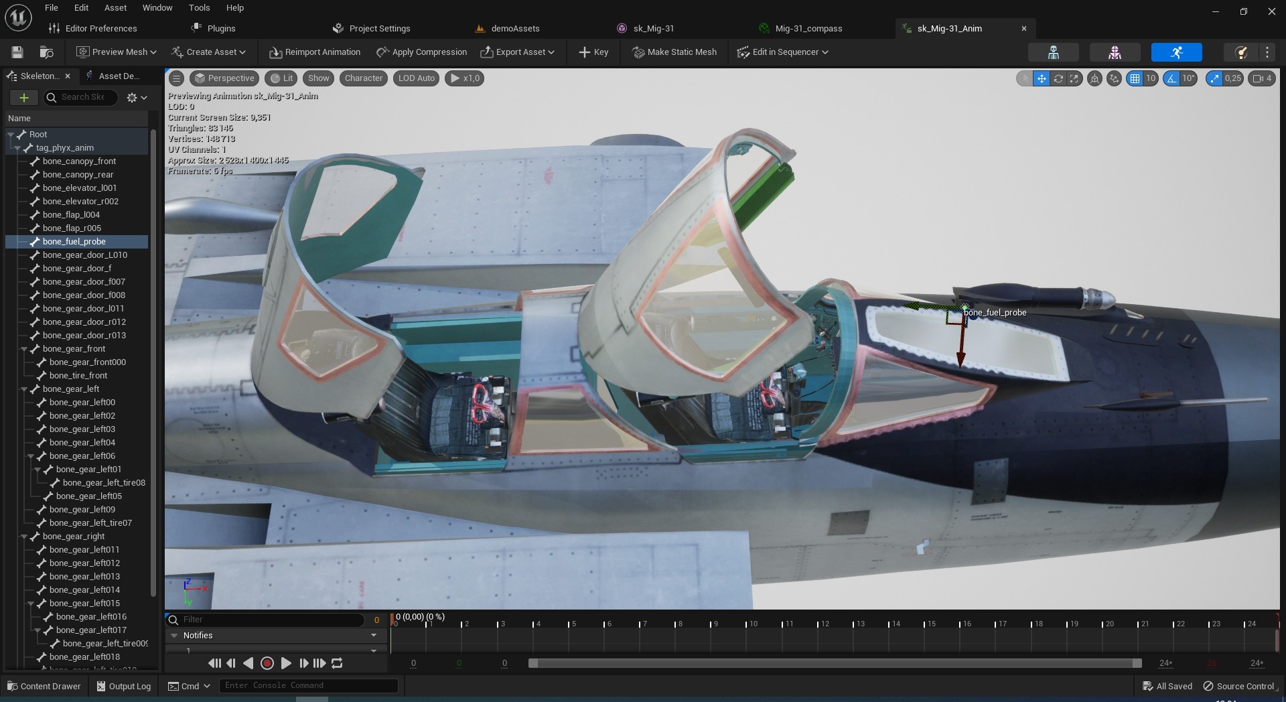The height and width of the screenshot is (702, 1286).
Task: Step forward one frame
Action: tap(303, 663)
